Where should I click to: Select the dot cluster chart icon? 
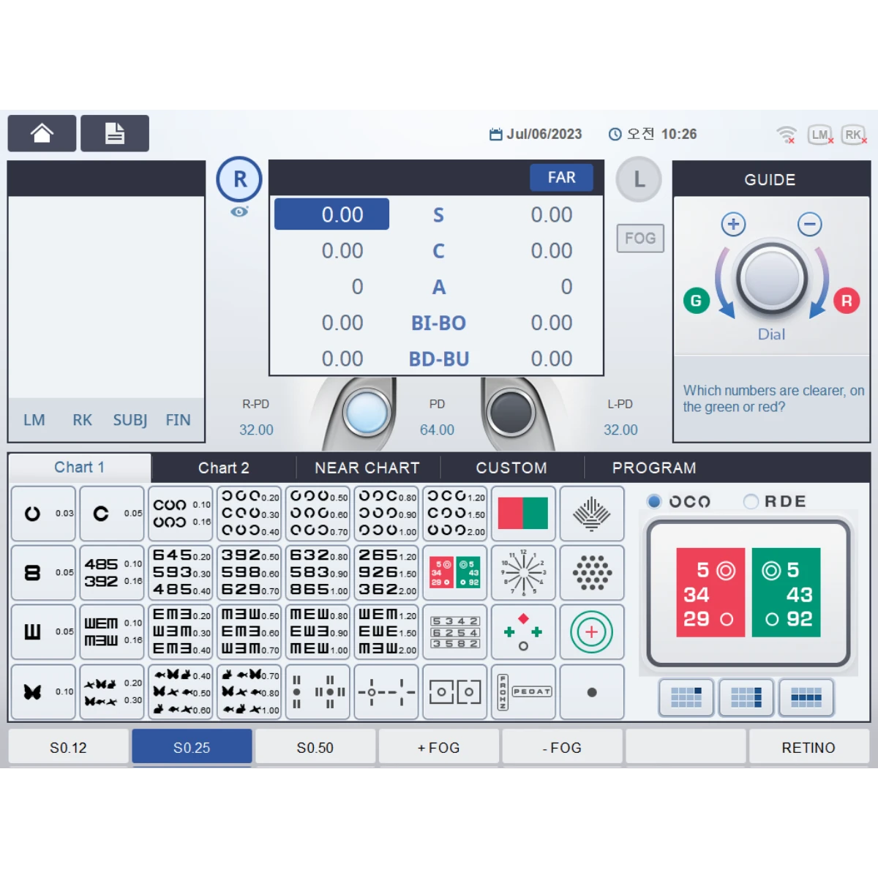(x=592, y=572)
